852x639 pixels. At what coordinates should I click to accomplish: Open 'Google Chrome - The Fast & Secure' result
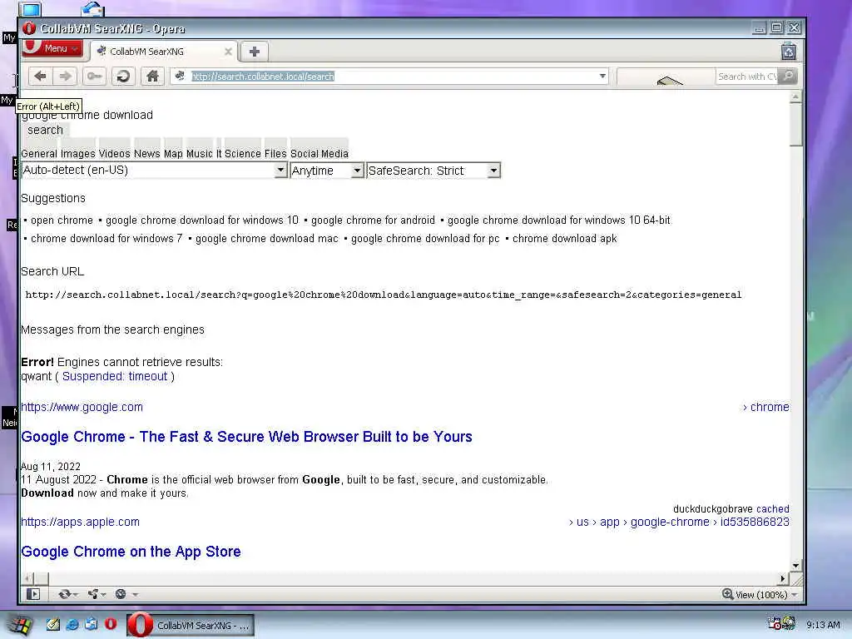246,437
